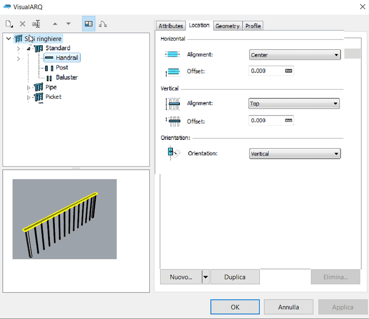Screen dimensions: 369x319
Task: Collapse the Standard style triangle
Action: [29, 48]
